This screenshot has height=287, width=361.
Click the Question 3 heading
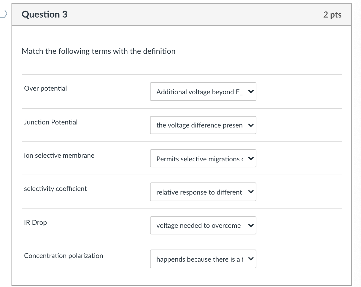pos(44,14)
